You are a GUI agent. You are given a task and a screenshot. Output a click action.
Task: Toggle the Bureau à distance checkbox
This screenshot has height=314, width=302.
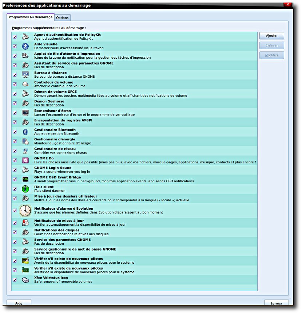[15, 75]
